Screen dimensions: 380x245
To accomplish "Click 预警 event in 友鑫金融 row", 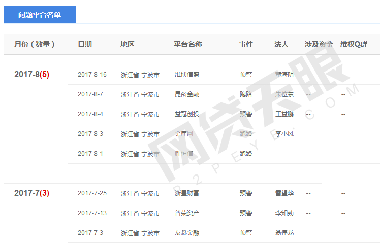I will (246, 233).
